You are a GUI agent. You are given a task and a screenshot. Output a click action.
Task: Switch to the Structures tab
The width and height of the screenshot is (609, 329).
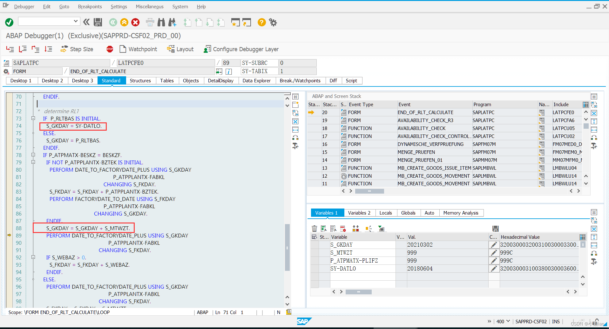pos(140,81)
